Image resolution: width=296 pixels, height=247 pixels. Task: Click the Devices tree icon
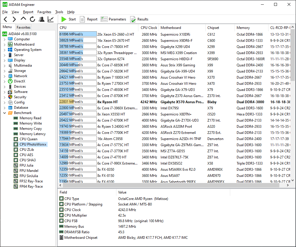tap(10, 87)
